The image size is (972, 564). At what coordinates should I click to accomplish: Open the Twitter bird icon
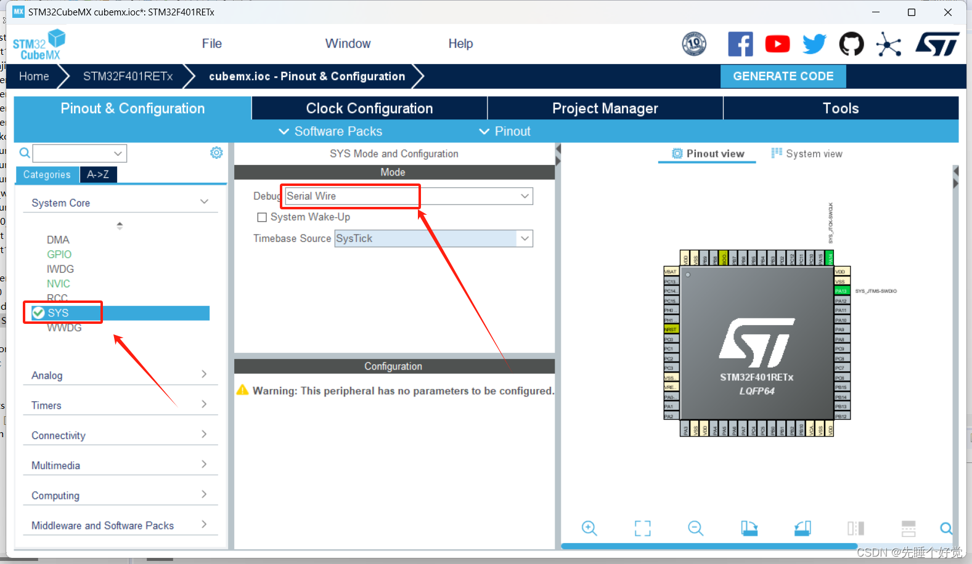click(x=814, y=44)
